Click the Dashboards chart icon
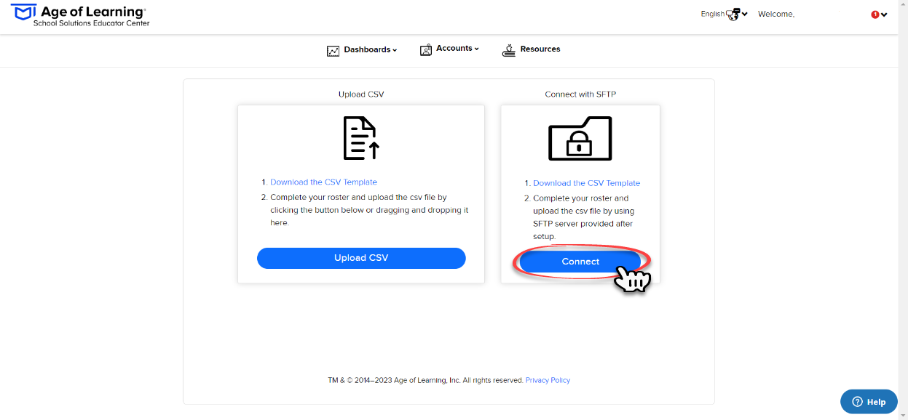The width and height of the screenshot is (908, 420). click(333, 51)
